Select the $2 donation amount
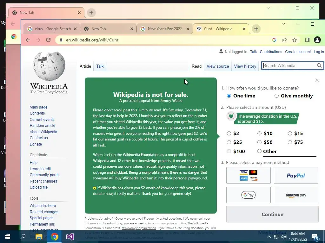This screenshot has height=243, width=325. 229,134
